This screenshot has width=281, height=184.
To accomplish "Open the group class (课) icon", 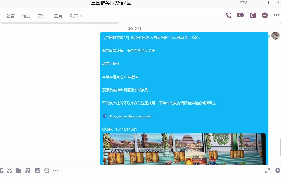I will (x=253, y=15).
